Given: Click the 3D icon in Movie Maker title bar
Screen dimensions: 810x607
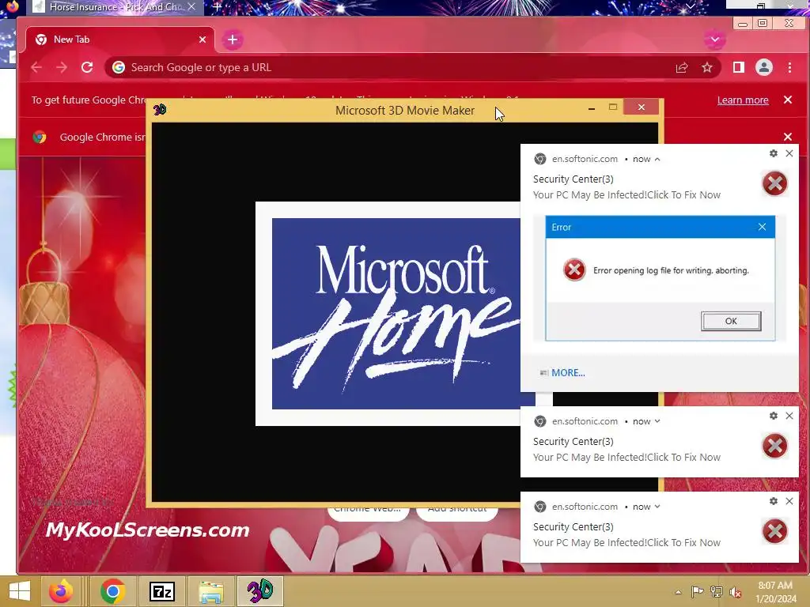Looking at the screenshot, I should 160,109.
